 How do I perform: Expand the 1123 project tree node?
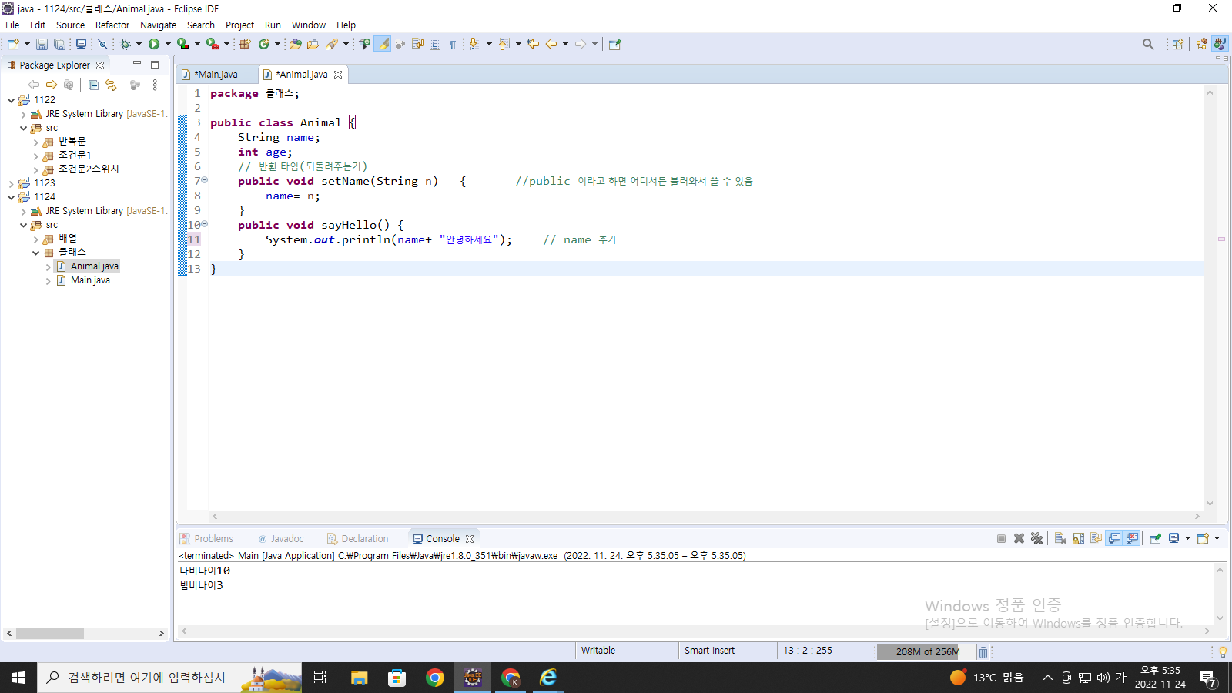point(11,183)
